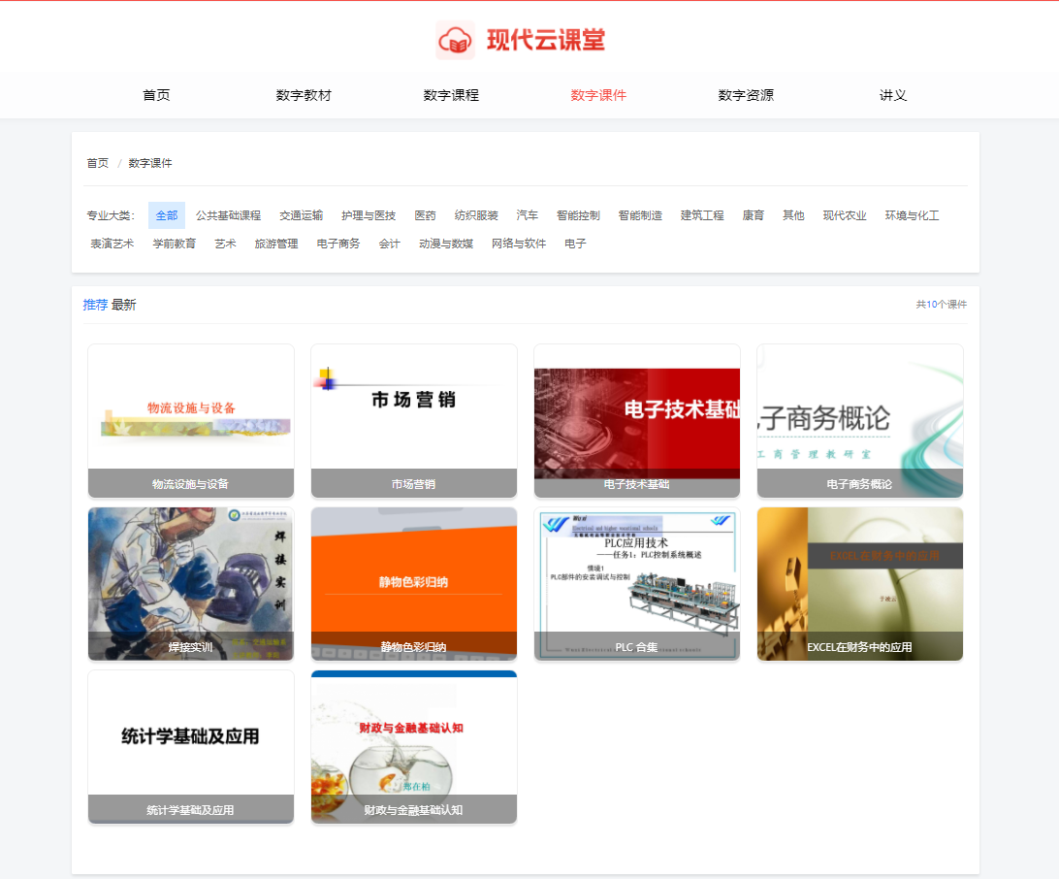Sort courseware by 推荐

(x=95, y=305)
